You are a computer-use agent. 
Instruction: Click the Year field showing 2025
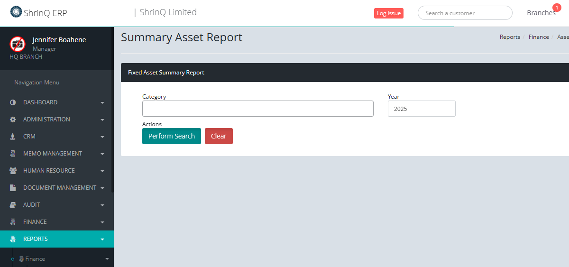click(x=421, y=109)
